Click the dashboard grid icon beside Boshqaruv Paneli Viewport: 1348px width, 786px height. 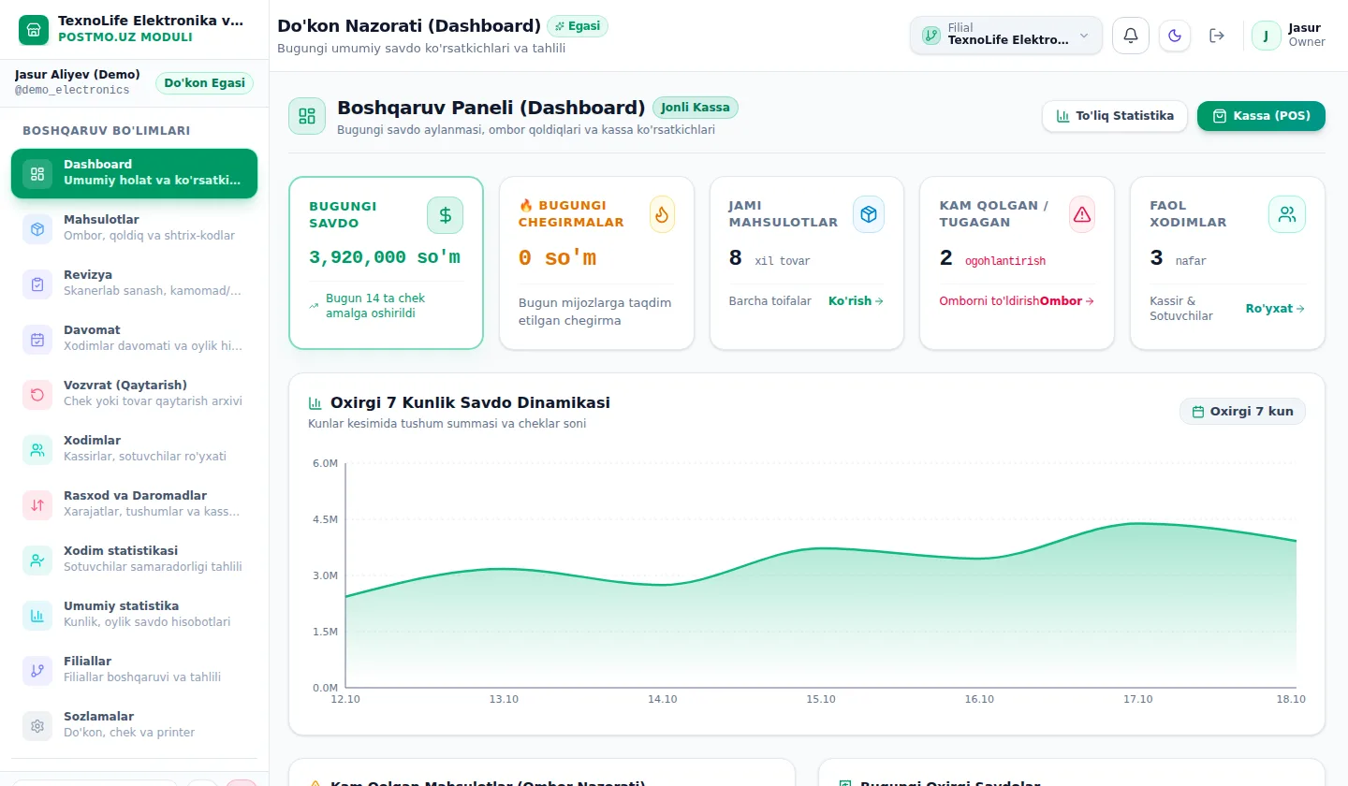[307, 116]
